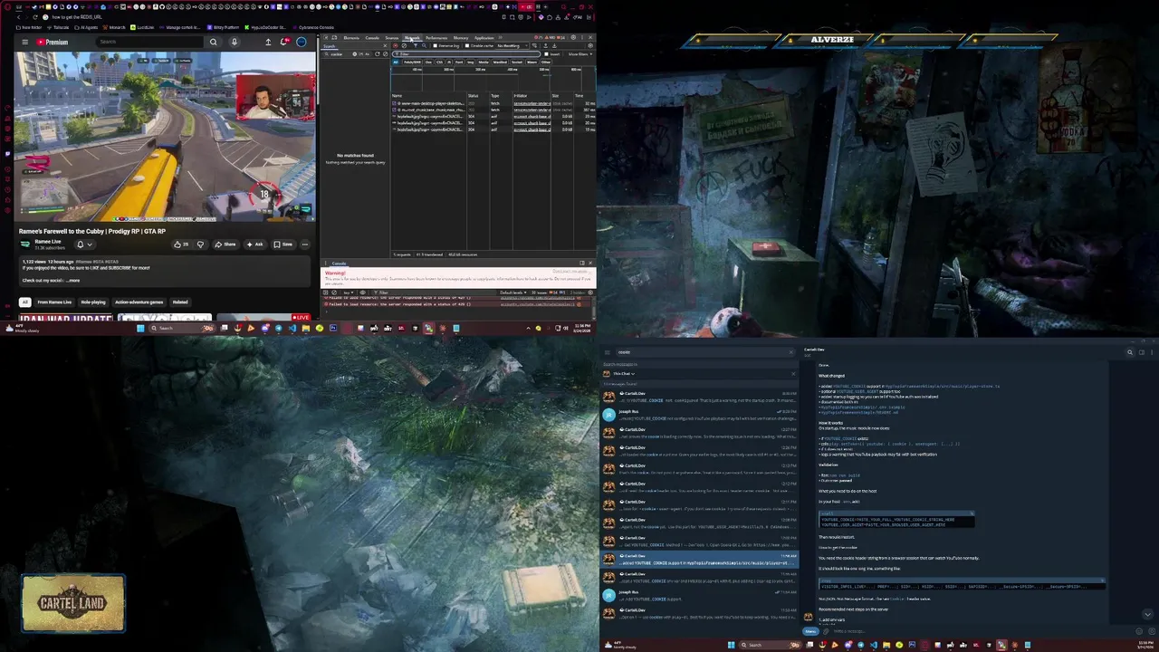Open the No throttling dropdown

(x=512, y=46)
